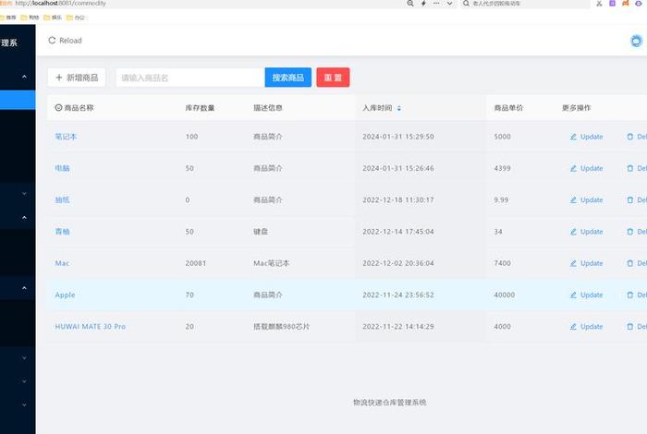Image resolution: width=647 pixels, height=434 pixels.
Task: Click the browser zoom magnifier icon
Action: pyautogui.click(x=410, y=4)
